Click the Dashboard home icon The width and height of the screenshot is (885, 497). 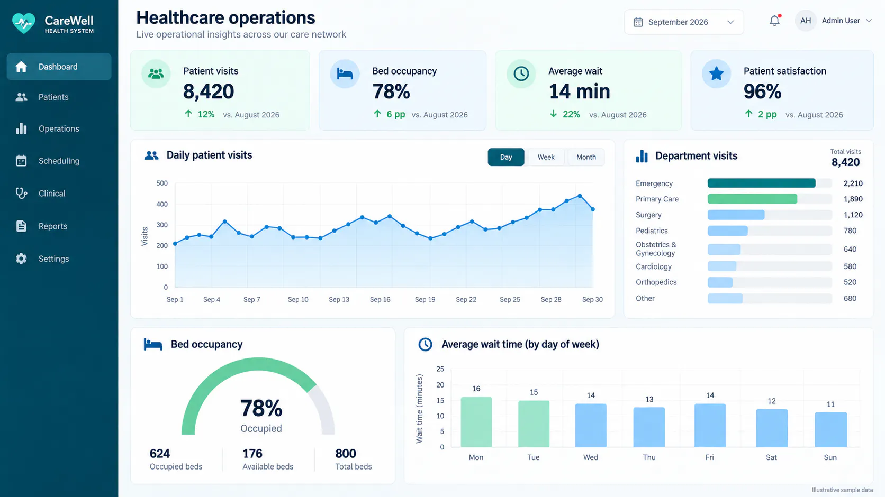tap(21, 67)
